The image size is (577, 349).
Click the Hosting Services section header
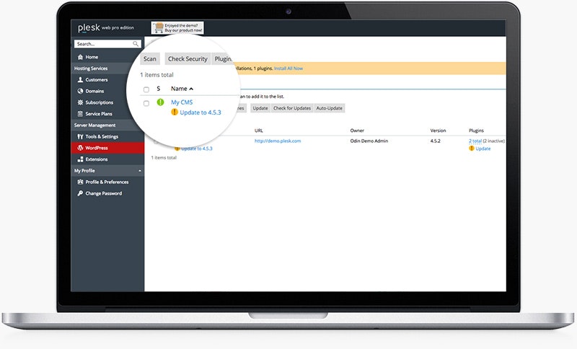tap(107, 69)
